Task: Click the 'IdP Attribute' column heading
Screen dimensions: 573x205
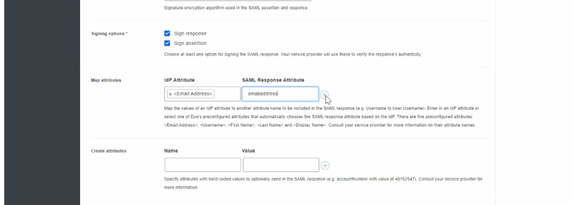Action: [179, 80]
